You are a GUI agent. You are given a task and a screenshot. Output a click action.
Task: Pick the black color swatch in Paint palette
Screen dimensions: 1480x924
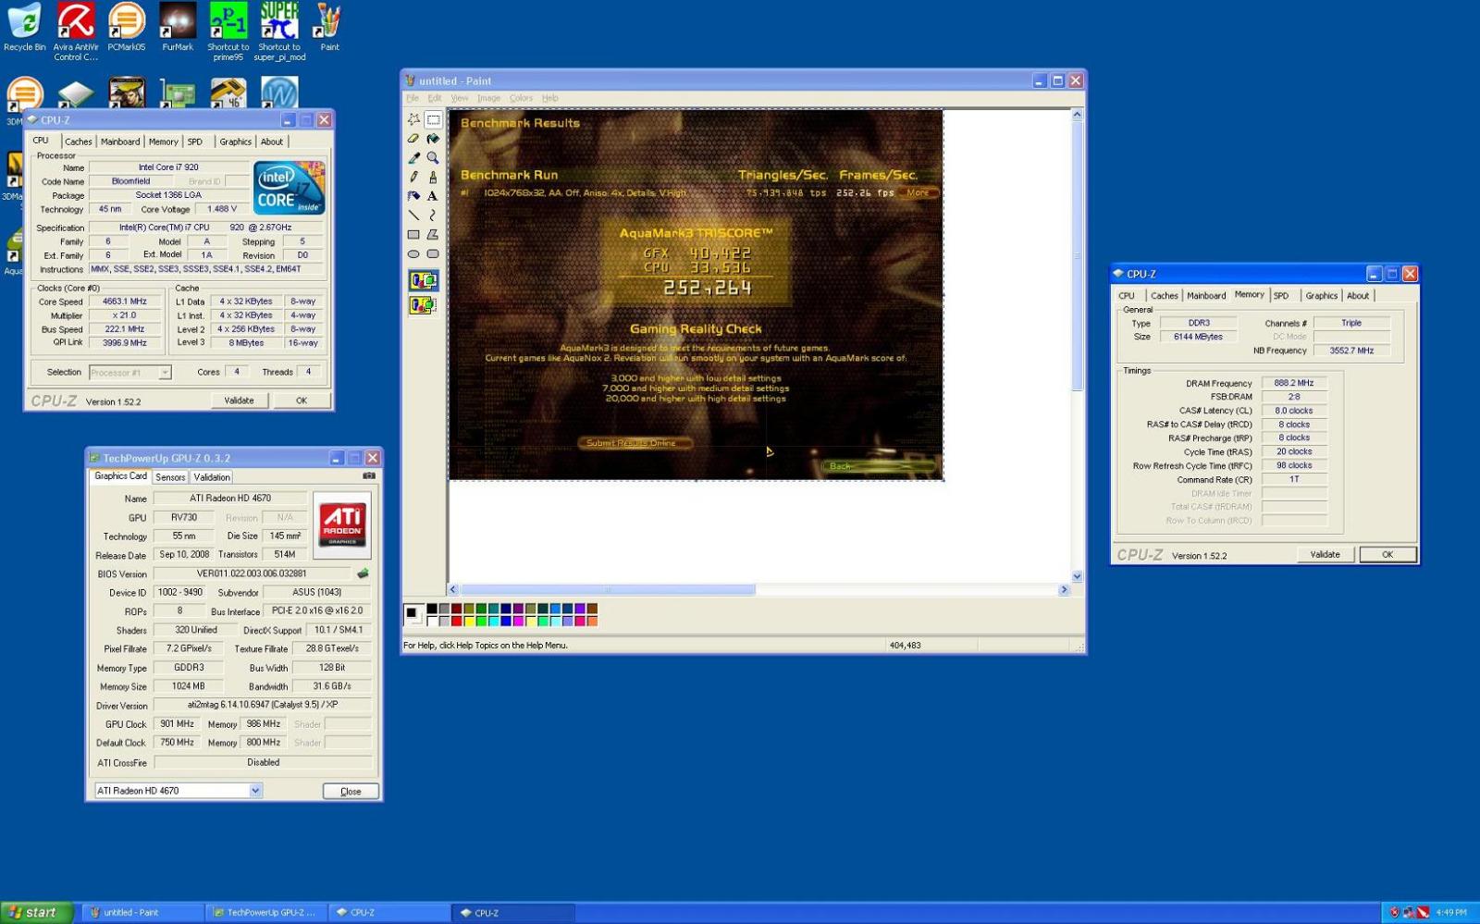click(431, 609)
